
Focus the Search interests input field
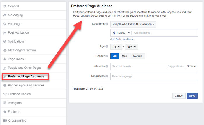coord(138,66)
